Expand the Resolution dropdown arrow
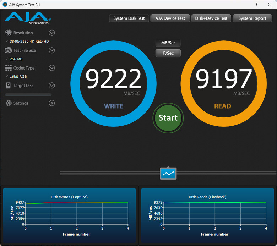The image size is (277, 246). click(52, 33)
